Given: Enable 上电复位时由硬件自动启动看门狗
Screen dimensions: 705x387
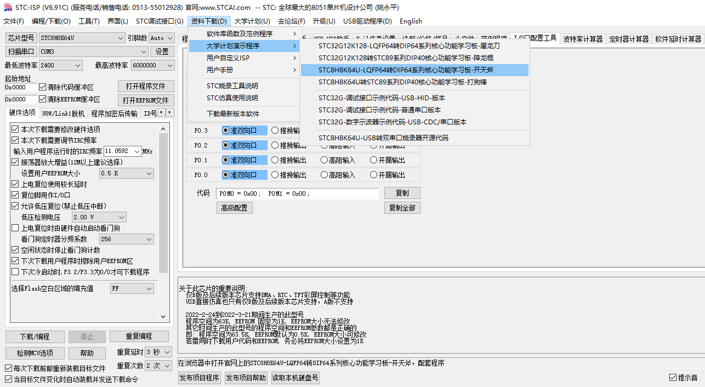Looking at the screenshot, I should [15, 228].
